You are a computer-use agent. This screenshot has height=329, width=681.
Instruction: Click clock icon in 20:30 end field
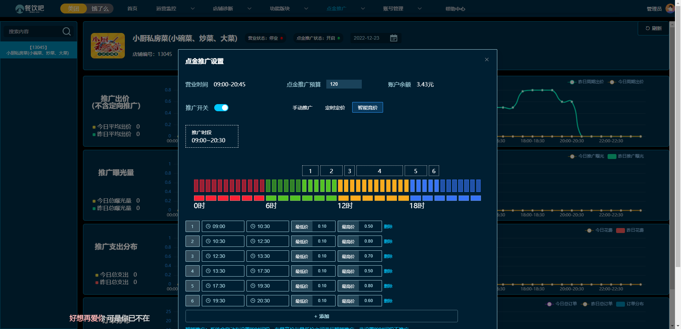coord(253,301)
